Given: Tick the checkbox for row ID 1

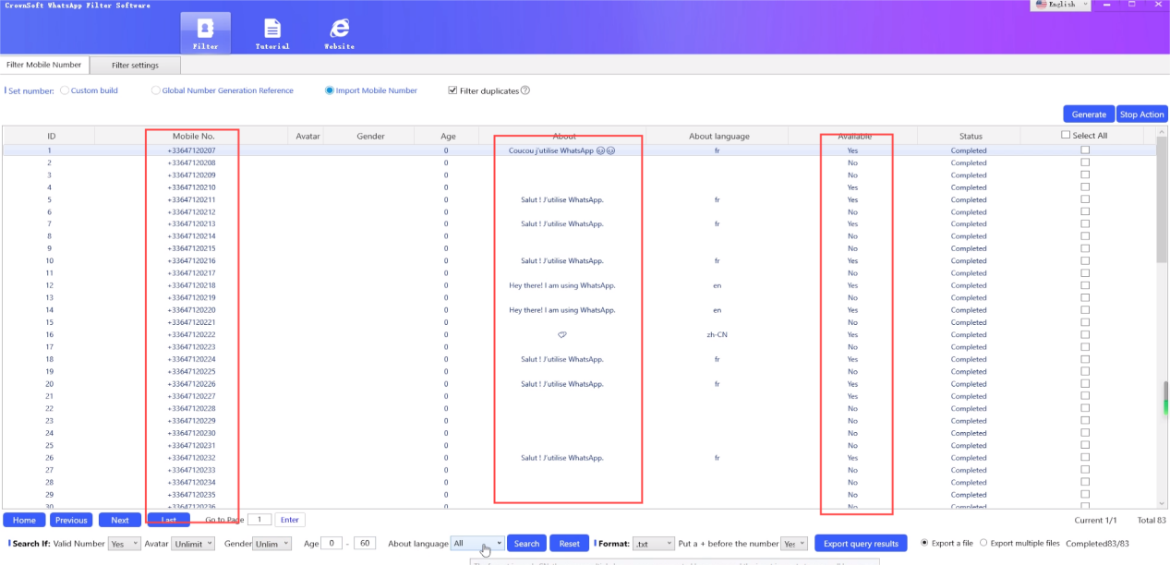Looking at the screenshot, I should [x=1085, y=150].
